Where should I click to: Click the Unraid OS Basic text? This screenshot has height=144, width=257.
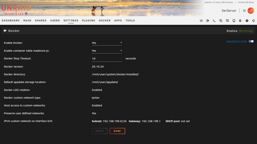[x=246, y=2]
